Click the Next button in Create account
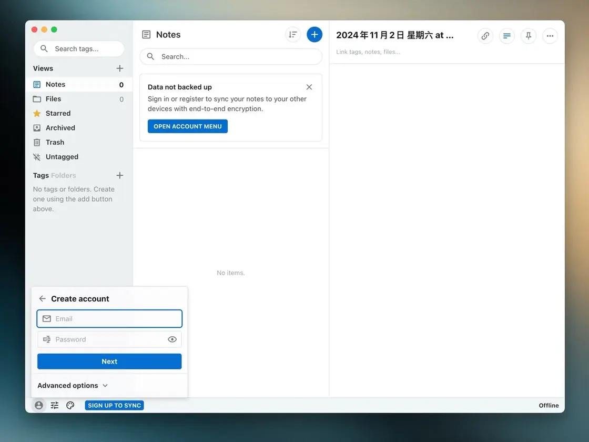Viewport: 589px width, 442px height. [109, 361]
